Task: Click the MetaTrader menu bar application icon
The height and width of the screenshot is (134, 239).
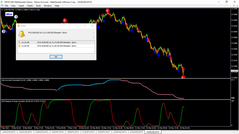Action: click(x=2, y=6)
